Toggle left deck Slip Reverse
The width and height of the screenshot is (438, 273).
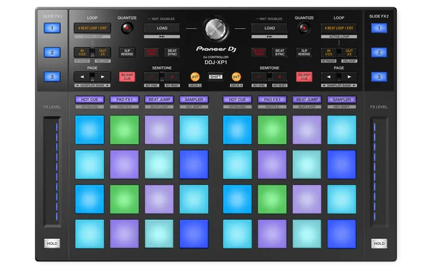[x=127, y=53]
